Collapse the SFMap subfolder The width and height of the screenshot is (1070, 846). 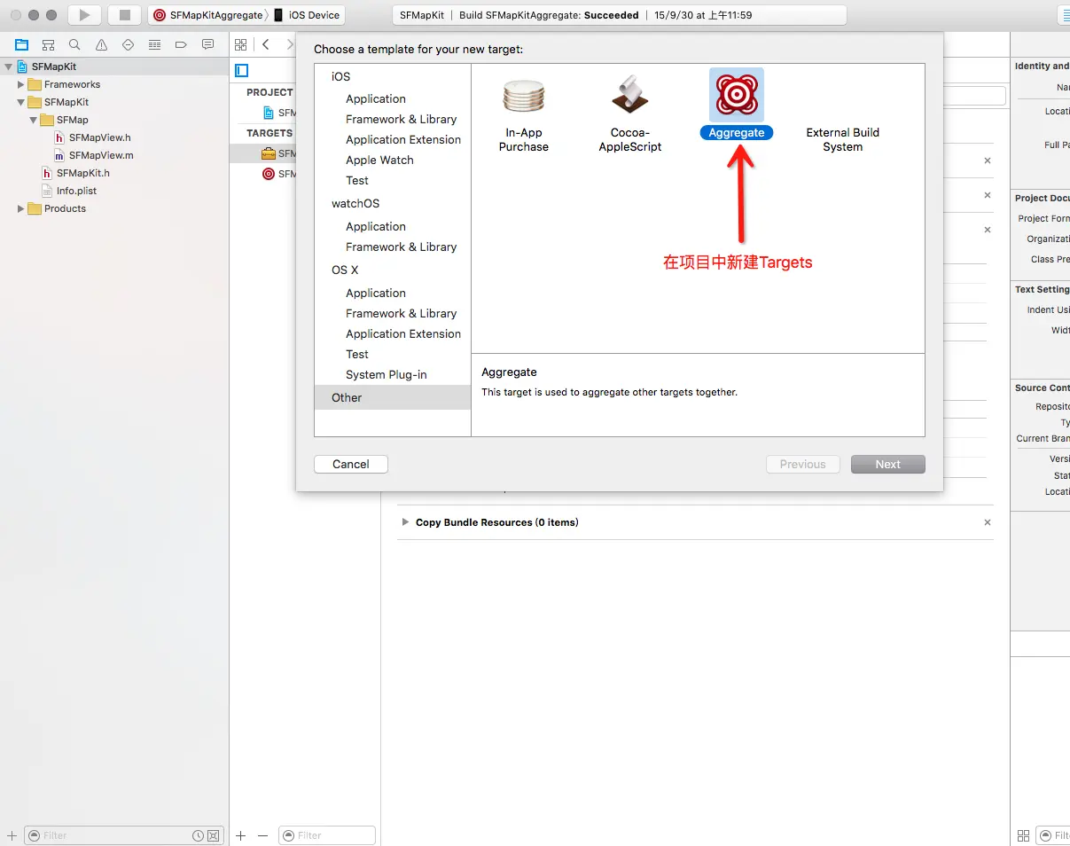coord(33,120)
